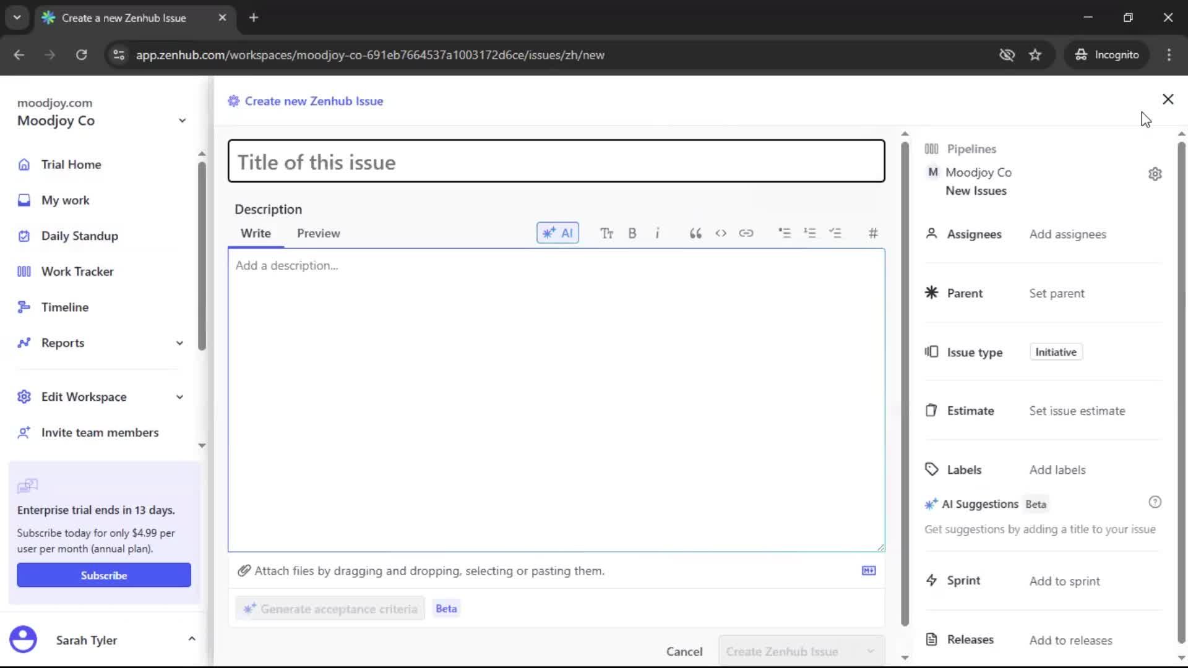Open the Create Zenhub Issue split-button dropdown
The height and width of the screenshot is (668, 1188).
click(870, 651)
